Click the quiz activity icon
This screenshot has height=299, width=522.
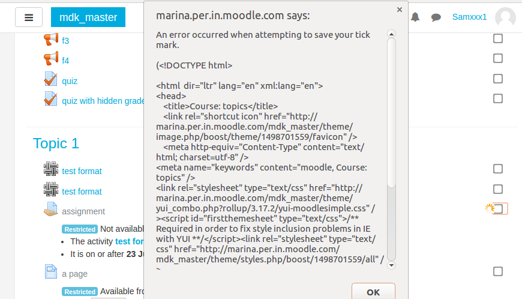coord(50,79)
